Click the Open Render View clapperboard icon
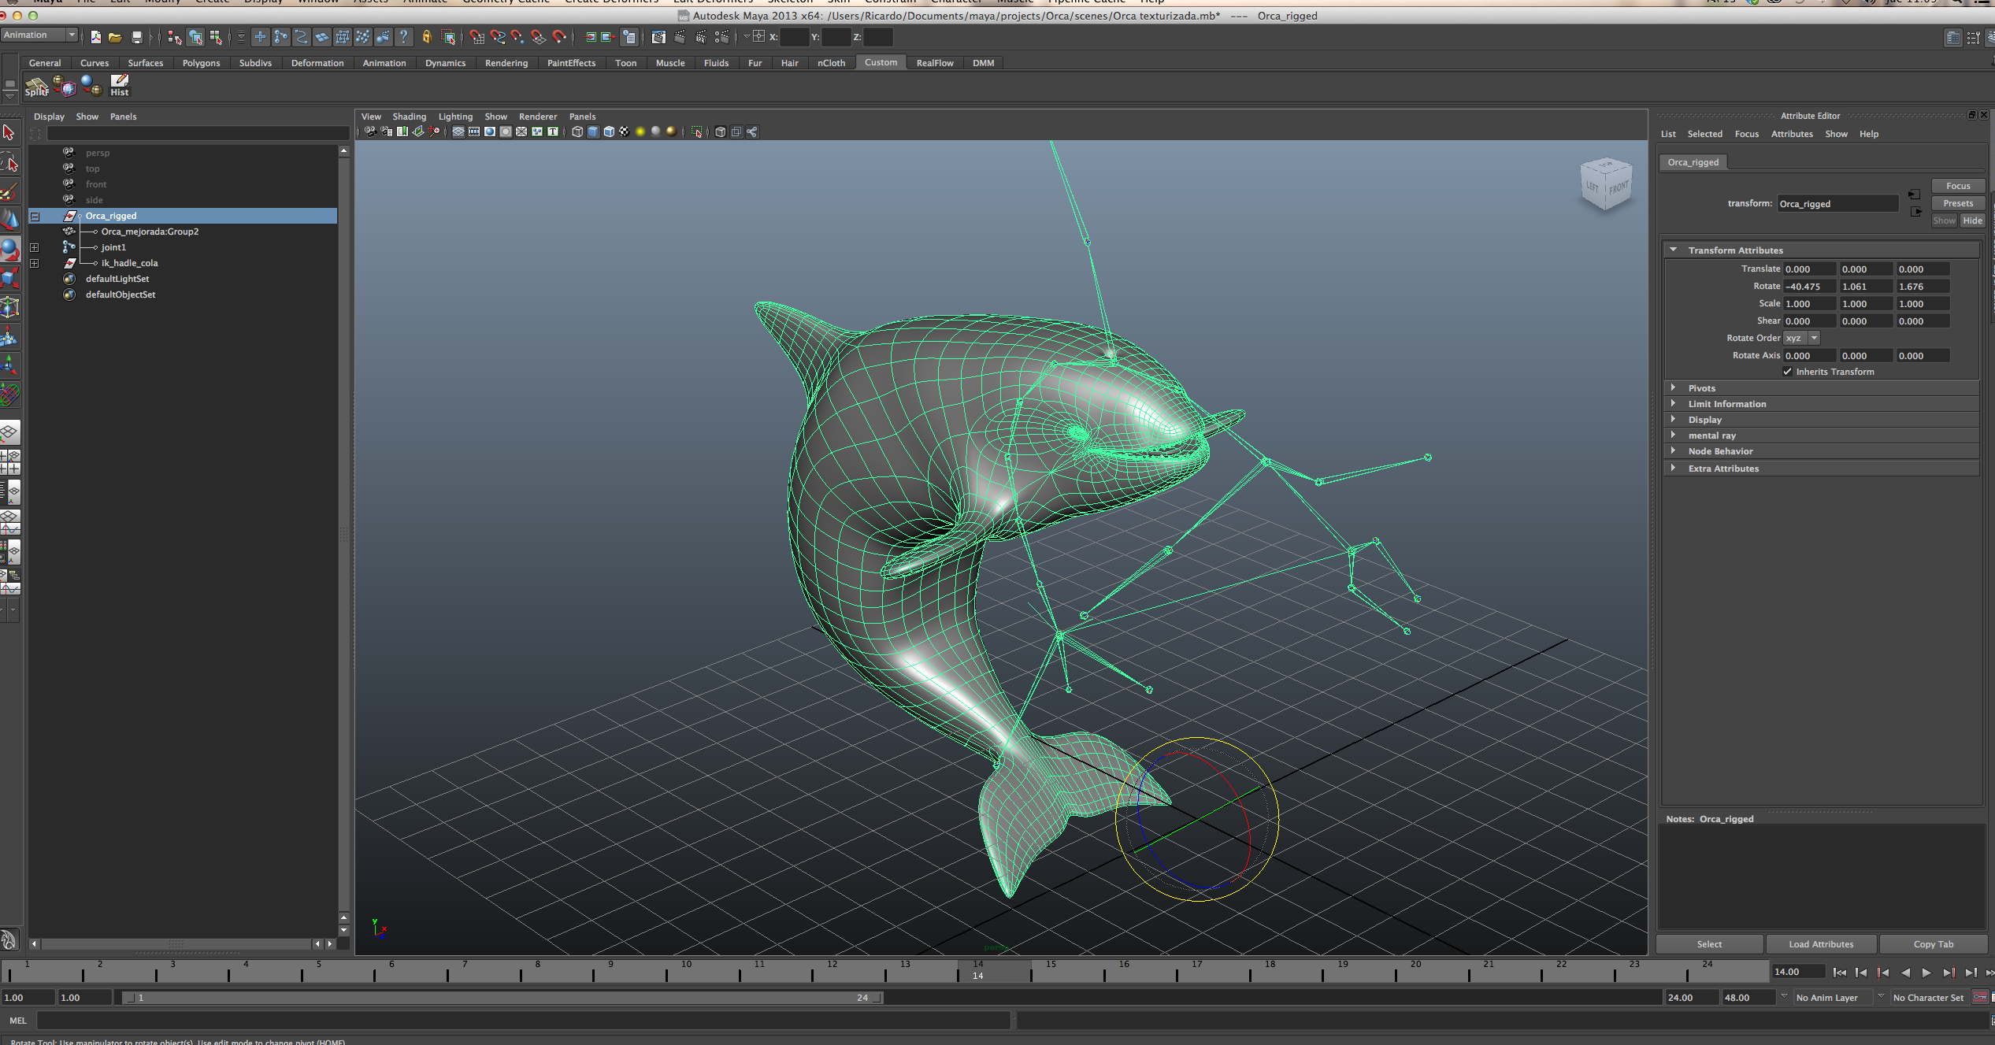 tap(658, 37)
